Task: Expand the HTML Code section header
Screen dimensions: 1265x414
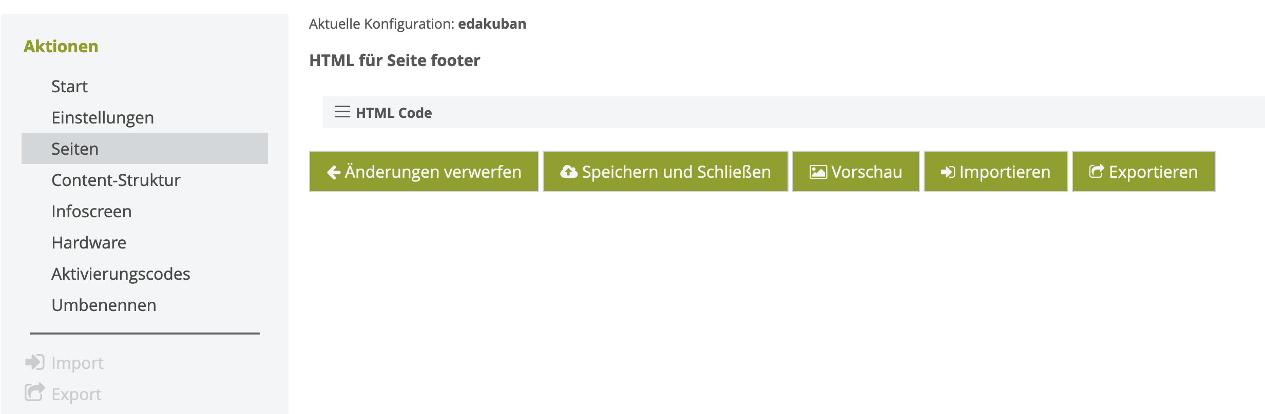Action: [x=794, y=112]
